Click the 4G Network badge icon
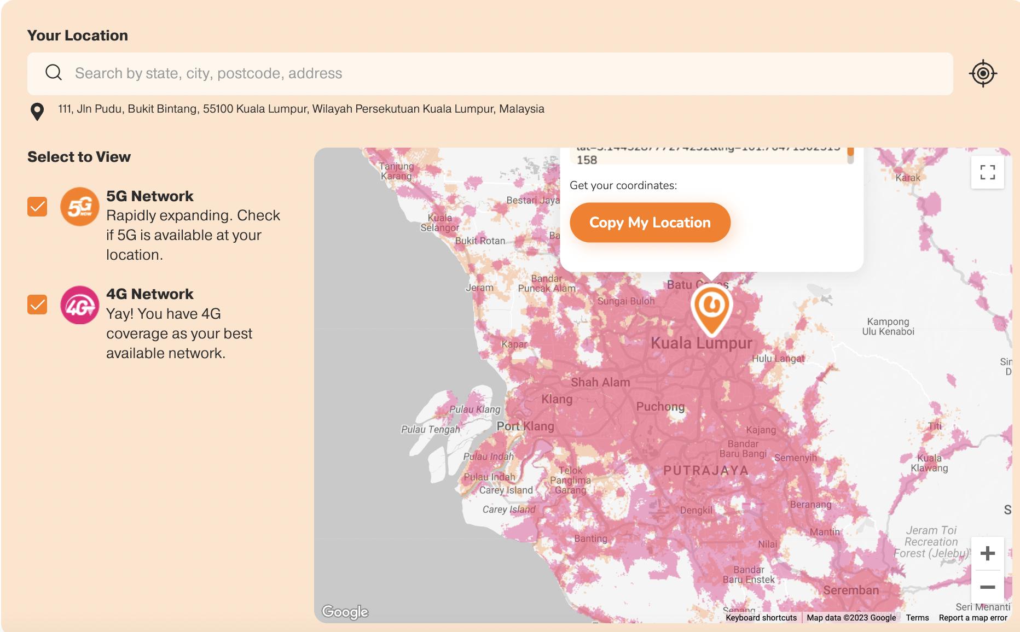 80,305
